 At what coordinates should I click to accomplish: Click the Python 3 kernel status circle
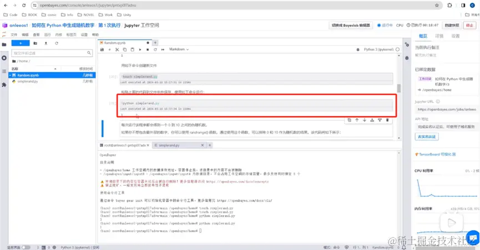397,49
